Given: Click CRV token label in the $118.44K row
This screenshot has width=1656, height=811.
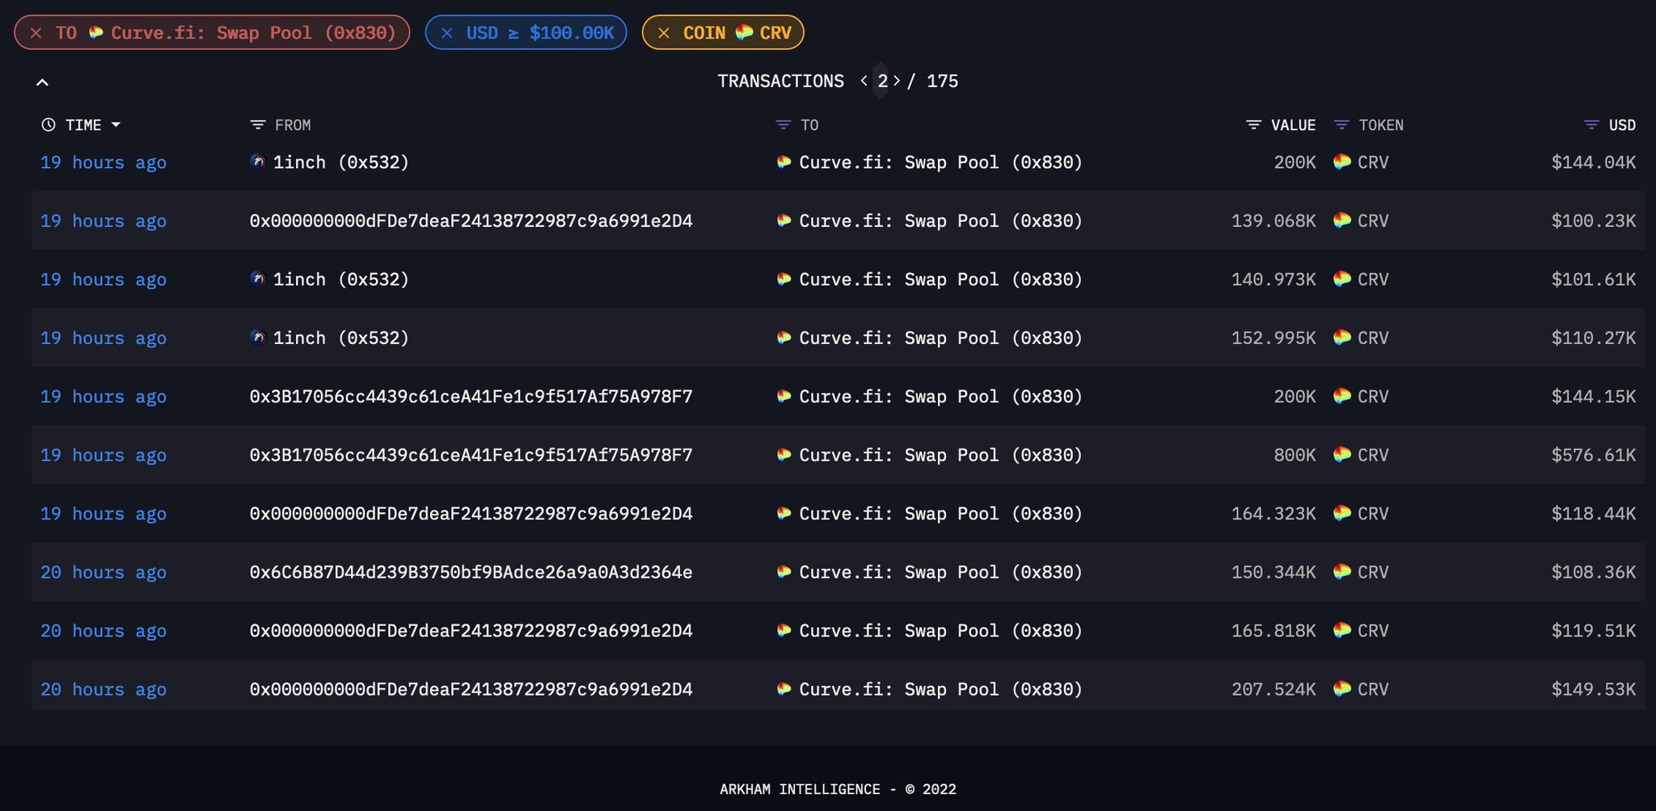Looking at the screenshot, I should pyautogui.click(x=1373, y=514).
